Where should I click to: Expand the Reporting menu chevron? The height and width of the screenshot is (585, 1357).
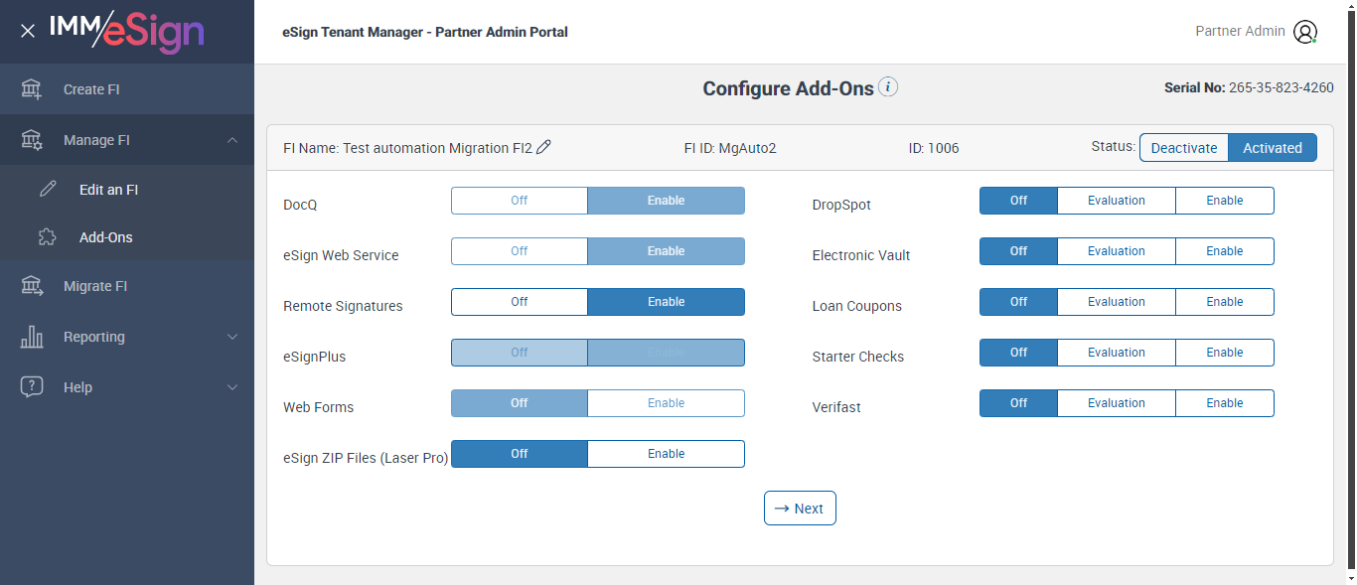coord(232,337)
